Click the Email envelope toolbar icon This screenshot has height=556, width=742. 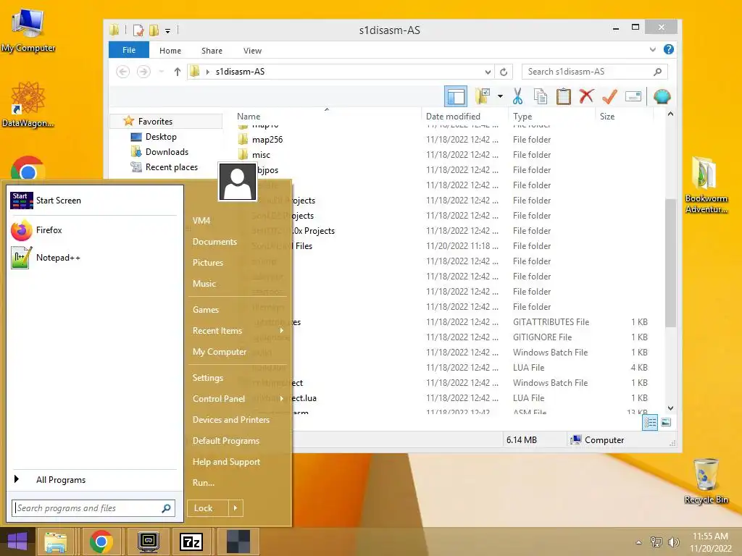click(633, 96)
